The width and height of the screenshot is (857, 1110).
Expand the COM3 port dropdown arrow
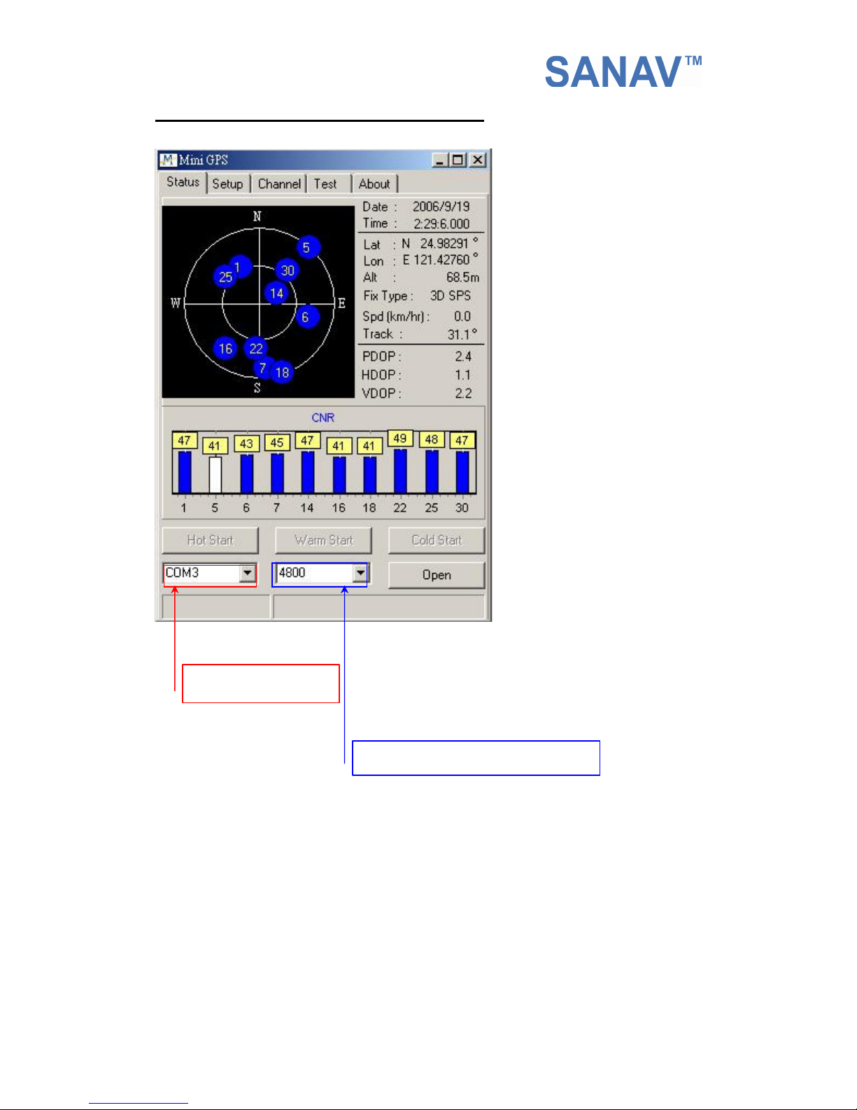(247, 573)
